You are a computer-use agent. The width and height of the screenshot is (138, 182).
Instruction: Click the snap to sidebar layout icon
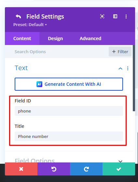coord(115,16)
